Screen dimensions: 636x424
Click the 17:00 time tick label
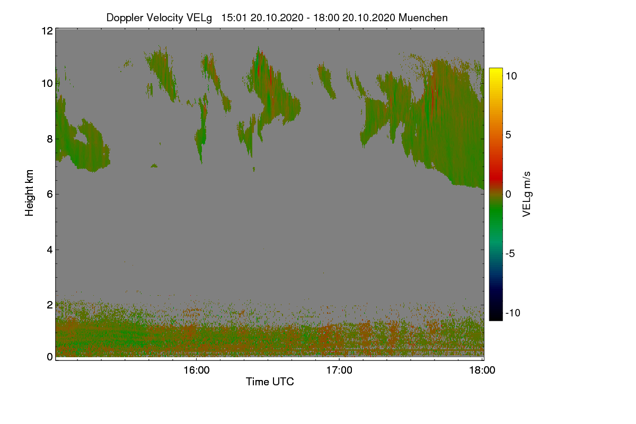(339, 370)
